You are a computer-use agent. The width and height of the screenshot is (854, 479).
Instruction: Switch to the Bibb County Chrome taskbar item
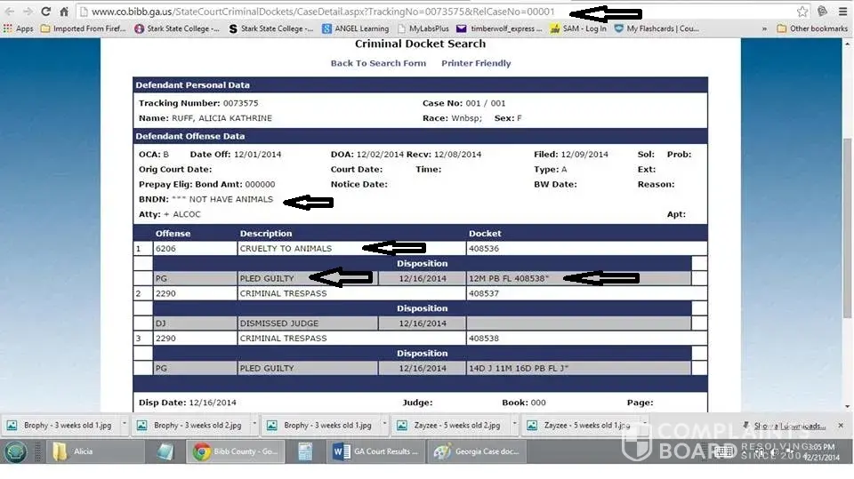pos(236,451)
